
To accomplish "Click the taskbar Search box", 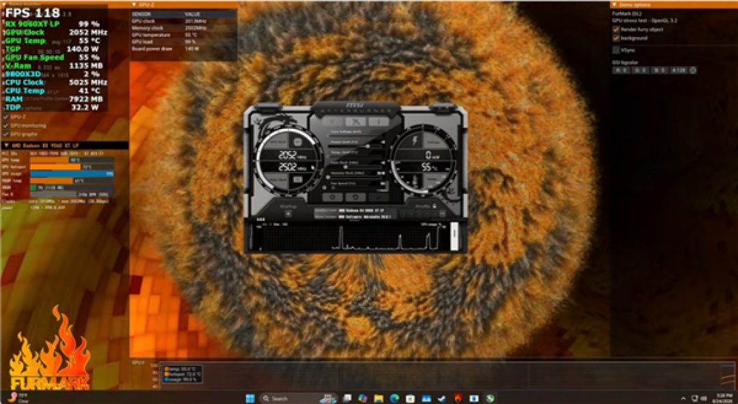I will 298,399.
